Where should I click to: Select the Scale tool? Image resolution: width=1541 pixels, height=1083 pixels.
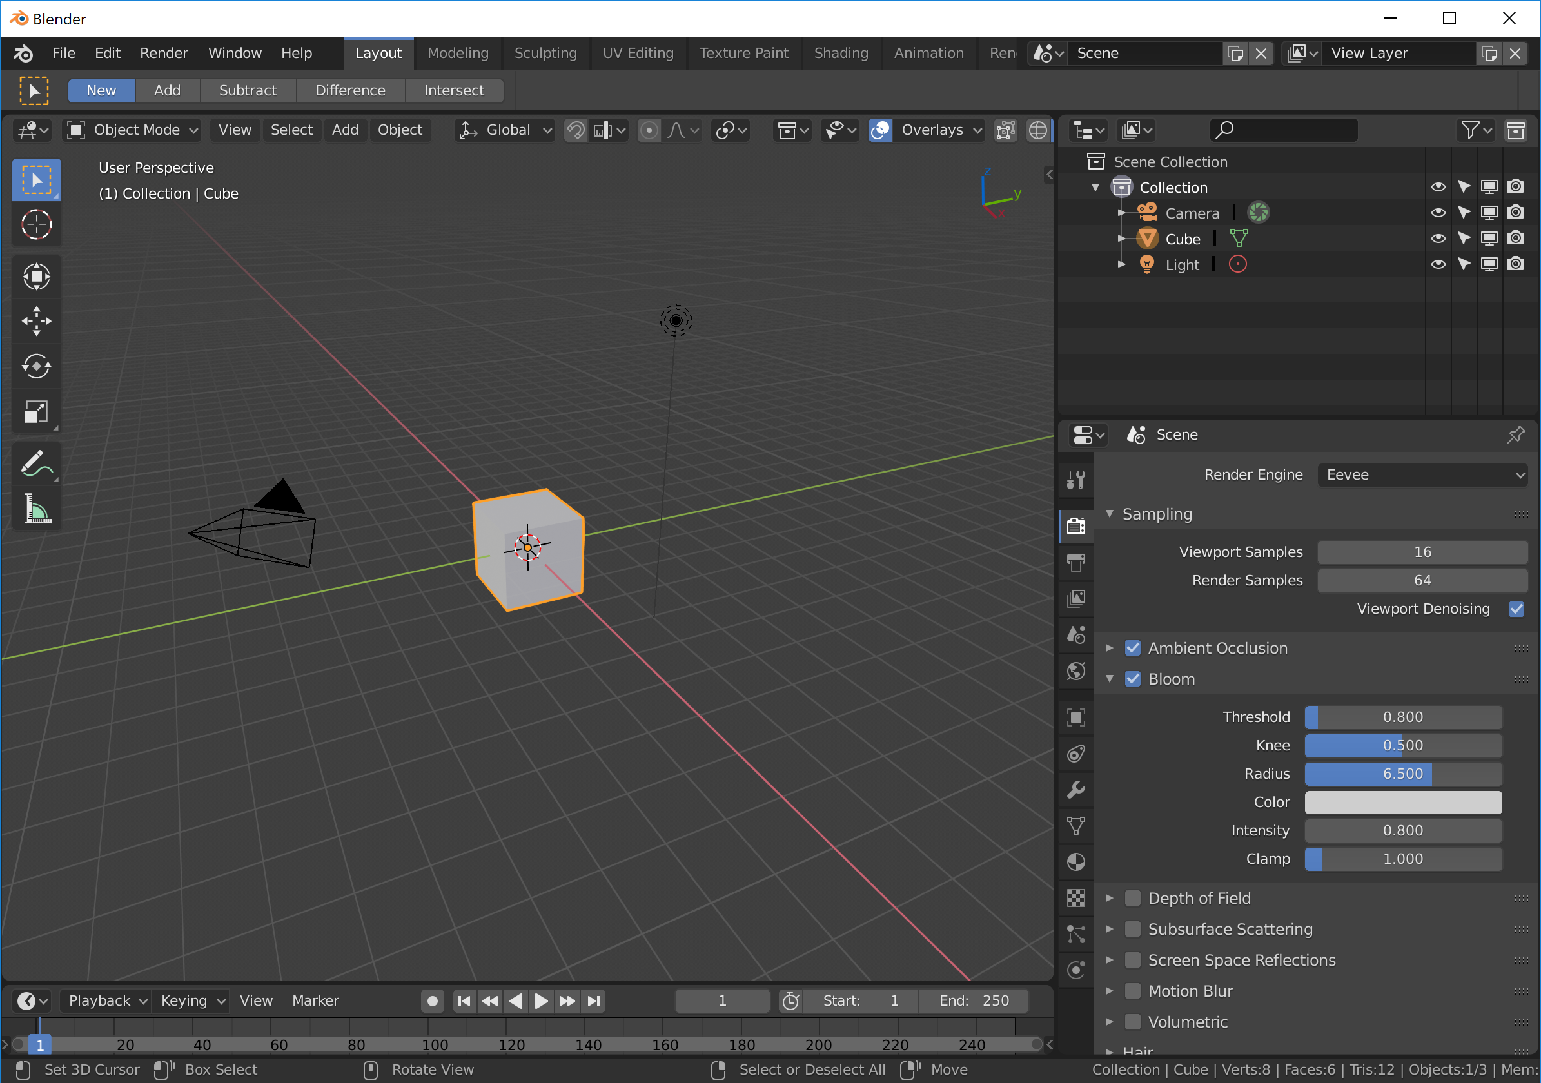(36, 411)
